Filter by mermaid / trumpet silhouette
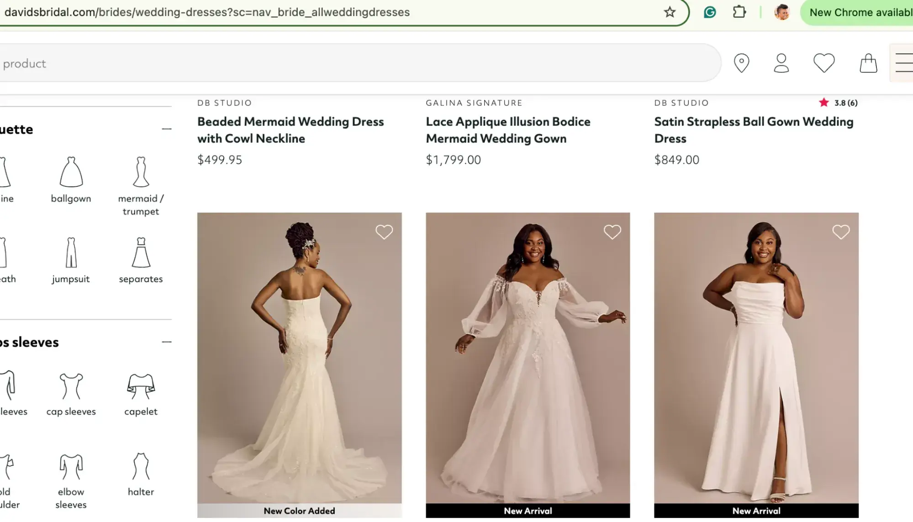The image size is (913, 522). tap(141, 185)
